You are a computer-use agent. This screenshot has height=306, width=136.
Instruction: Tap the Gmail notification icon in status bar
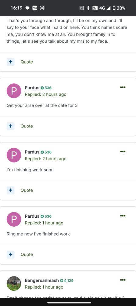(x=42, y=8)
